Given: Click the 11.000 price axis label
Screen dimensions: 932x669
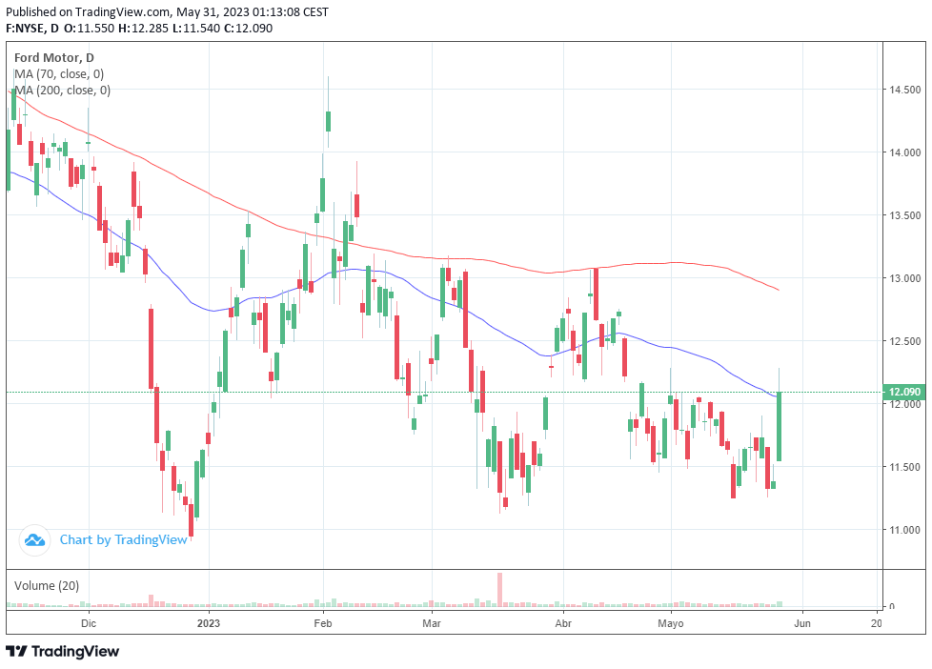Looking at the screenshot, I should coord(904,530).
